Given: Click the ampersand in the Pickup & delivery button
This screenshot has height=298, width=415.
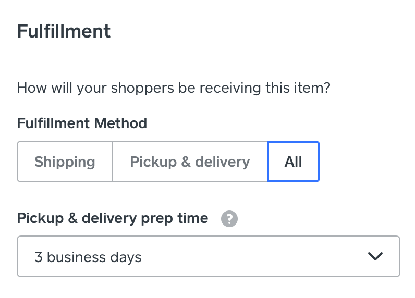Looking at the screenshot, I should (186, 162).
